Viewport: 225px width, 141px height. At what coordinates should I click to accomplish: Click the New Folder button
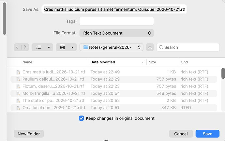pos(29,134)
